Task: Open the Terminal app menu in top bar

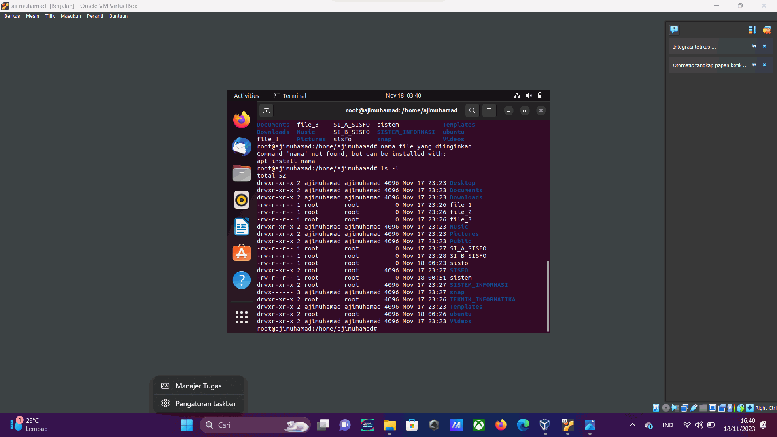Action: pyautogui.click(x=290, y=95)
